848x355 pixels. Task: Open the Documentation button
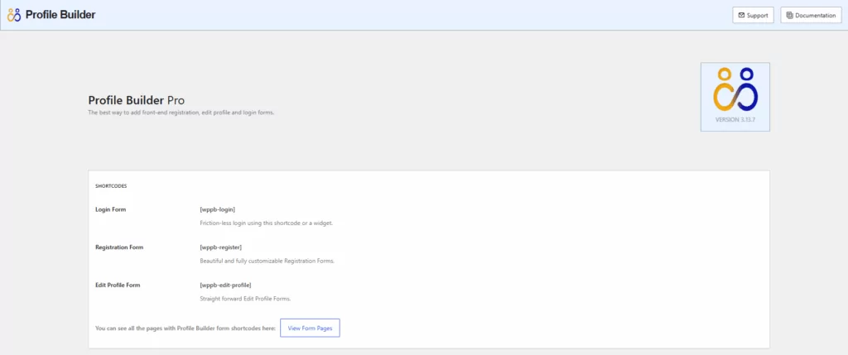811,15
